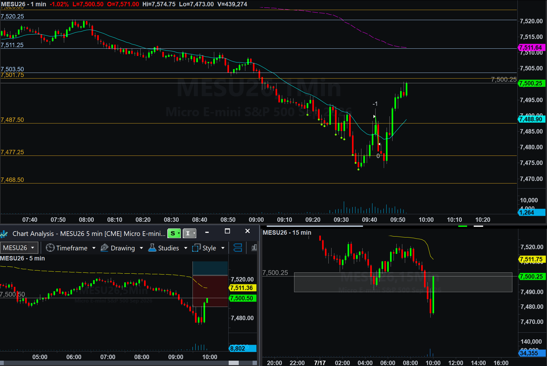Maximize the 5 min Chart Analysis window

[227, 231]
